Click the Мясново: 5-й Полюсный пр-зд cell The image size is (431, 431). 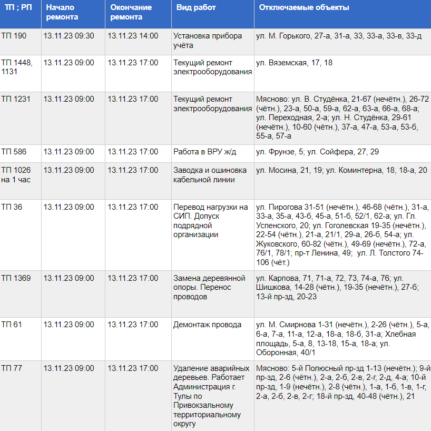point(343,396)
